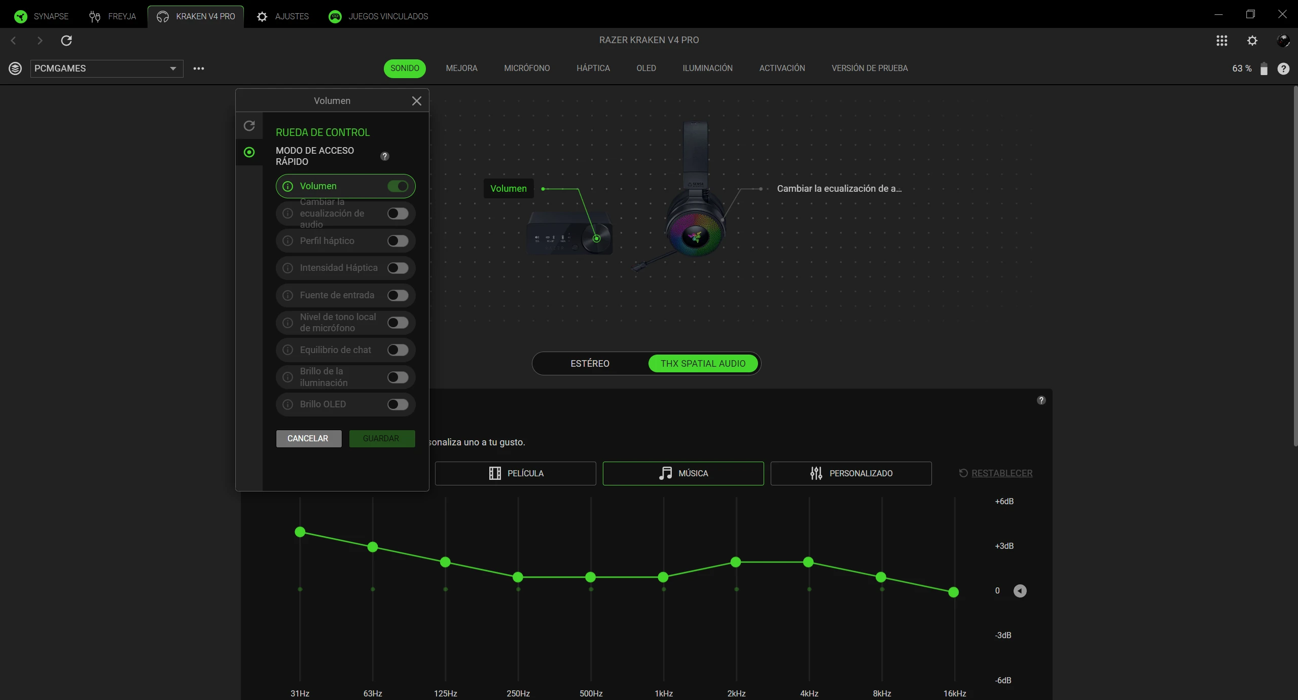Switch to the Freyja device tab
This screenshot has width=1298, height=700.
(113, 16)
